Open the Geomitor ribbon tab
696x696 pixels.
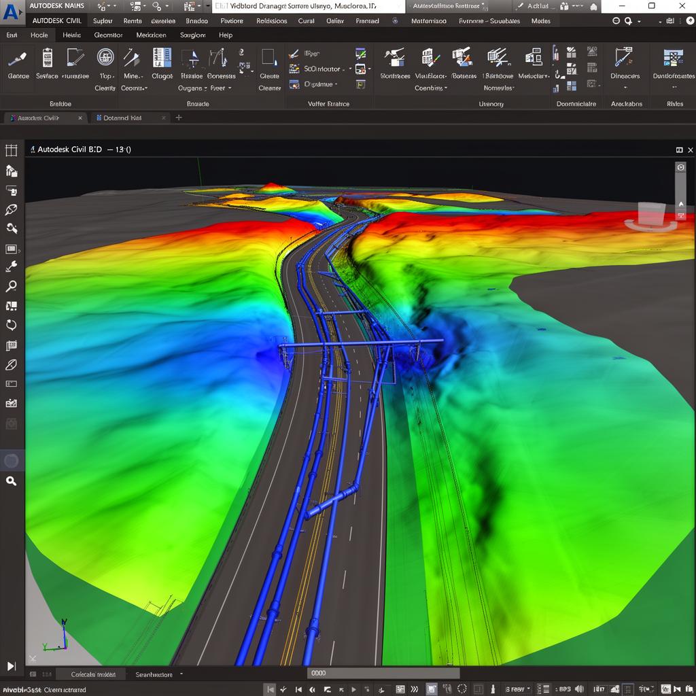tap(108, 35)
